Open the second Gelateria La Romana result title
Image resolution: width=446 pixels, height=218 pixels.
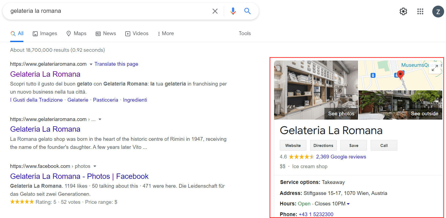45,129
